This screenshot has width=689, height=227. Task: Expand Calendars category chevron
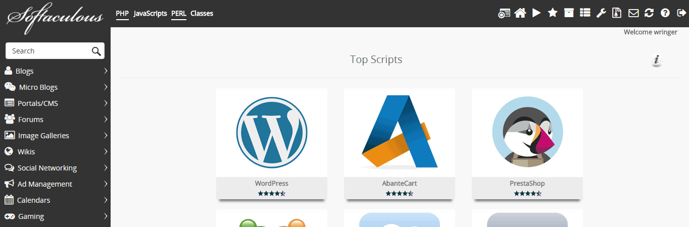[106, 200]
